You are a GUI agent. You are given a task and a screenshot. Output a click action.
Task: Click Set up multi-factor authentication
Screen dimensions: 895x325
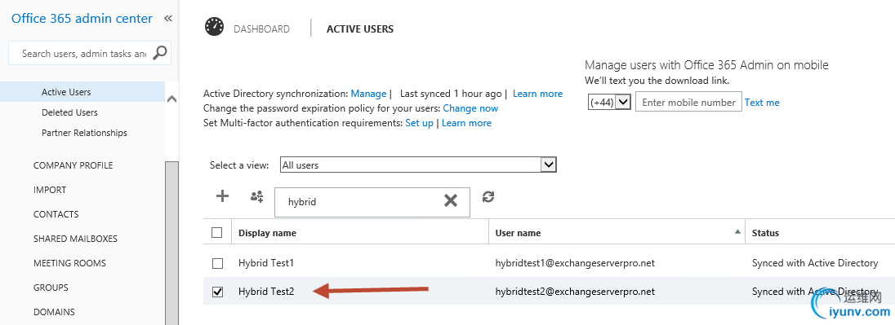pos(420,123)
